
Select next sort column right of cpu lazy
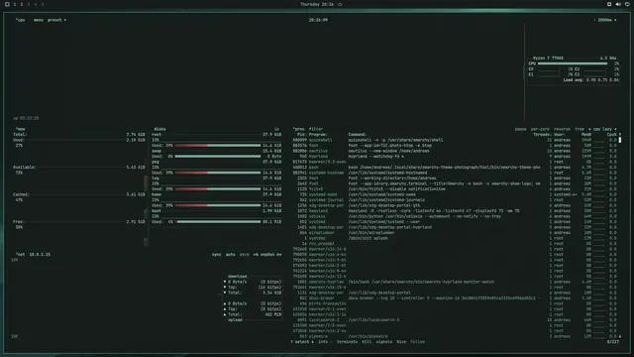(615, 129)
